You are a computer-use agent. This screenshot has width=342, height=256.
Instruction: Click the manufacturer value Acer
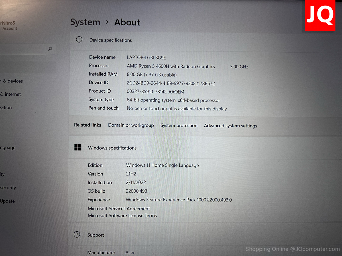pos(130,252)
